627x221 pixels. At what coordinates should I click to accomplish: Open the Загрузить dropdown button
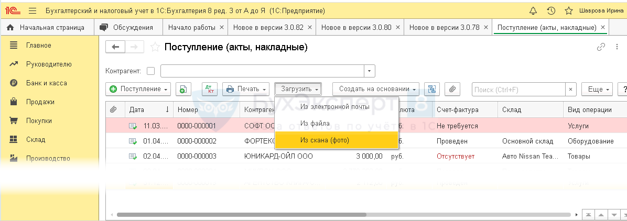pos(298,89)
